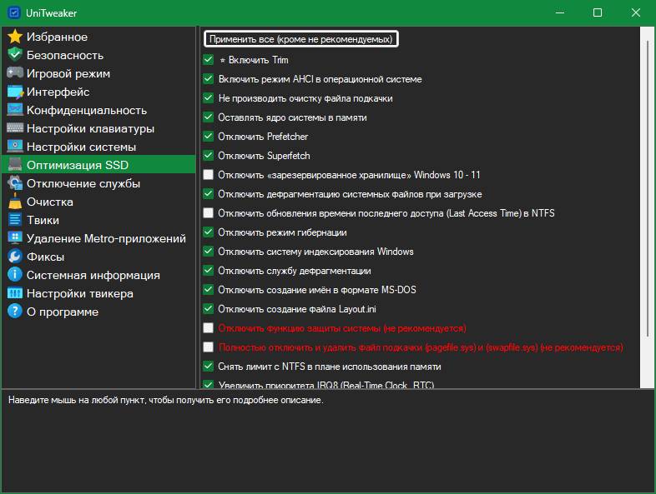Uncheck the Включить Trim checkbox
The height and width of the screenshot is (494, 656).
(x=209, y=60)
